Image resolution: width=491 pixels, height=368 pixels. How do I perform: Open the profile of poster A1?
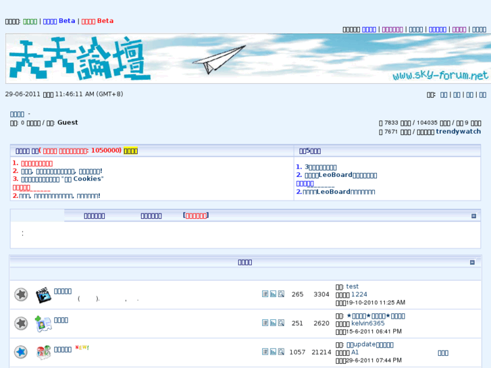click(x=355, y=352)
